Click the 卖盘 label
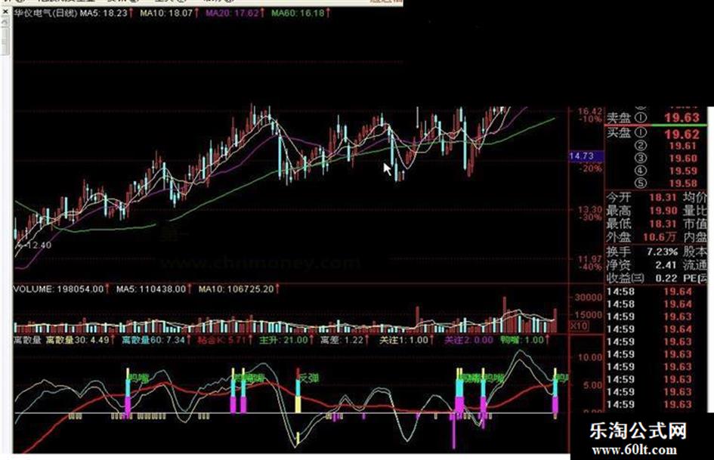The image size is (714, 460). click(x=618, y=118)
